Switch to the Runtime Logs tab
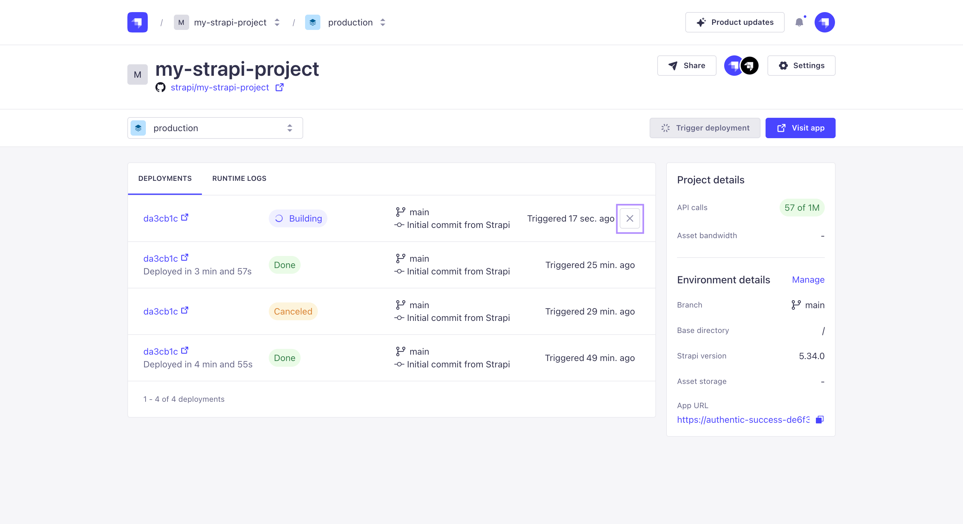 pyautogui.click(x=239, y=179)
